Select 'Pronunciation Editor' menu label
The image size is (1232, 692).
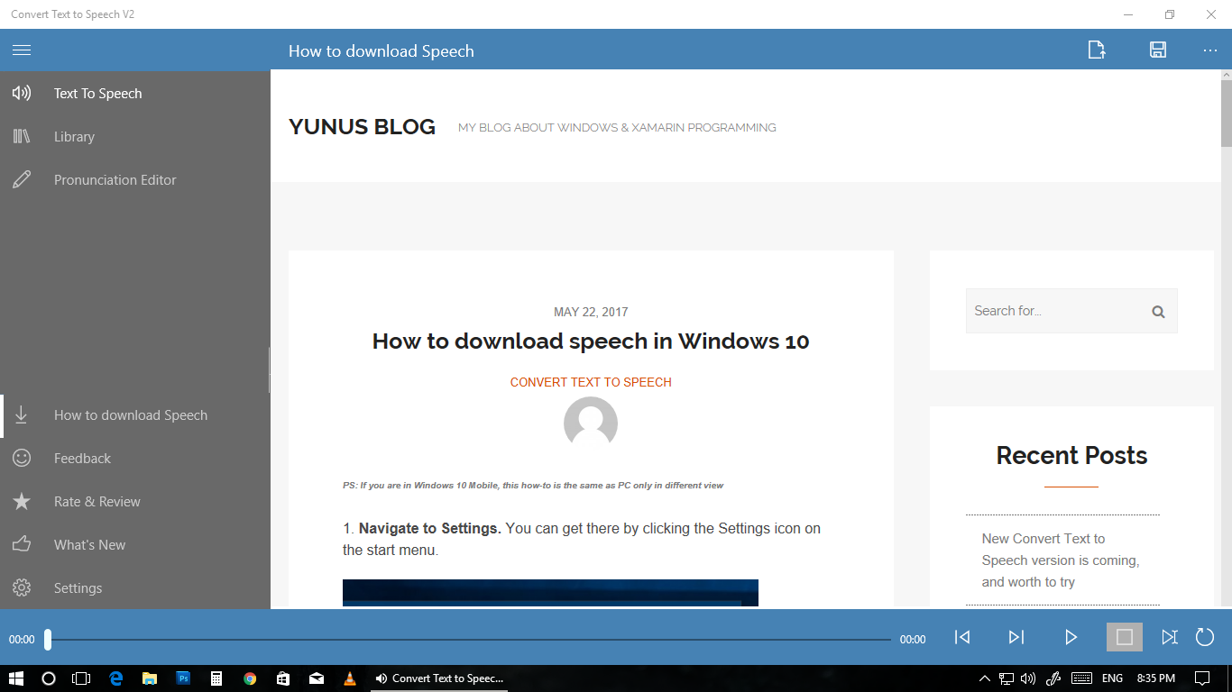[115, 180]
